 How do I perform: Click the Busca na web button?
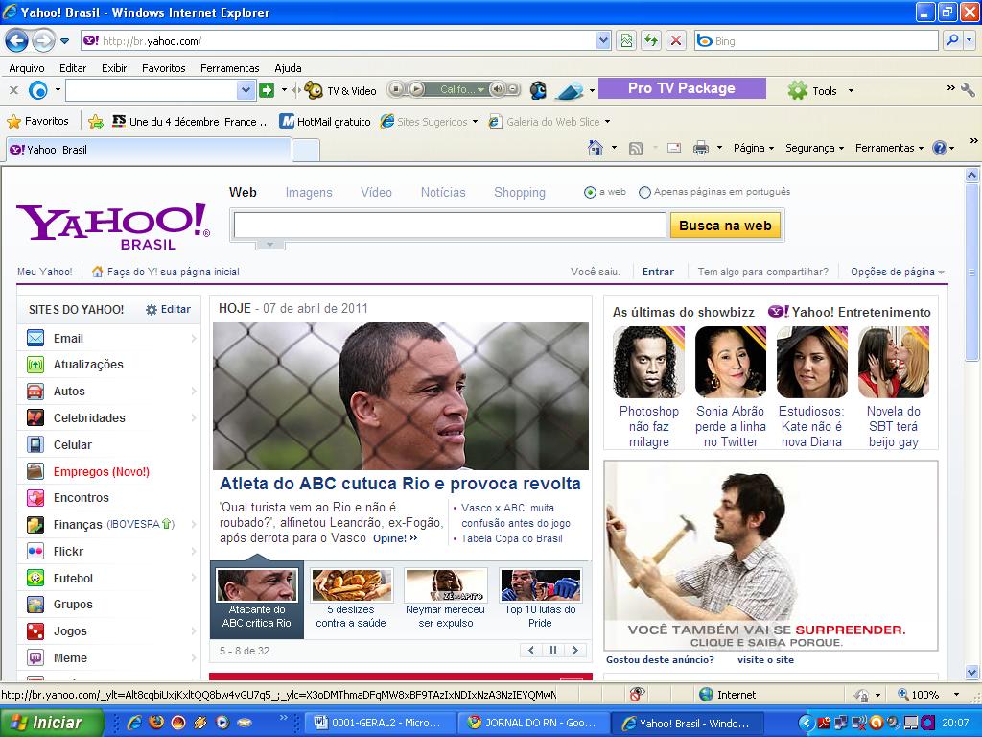tap(725, 226)
